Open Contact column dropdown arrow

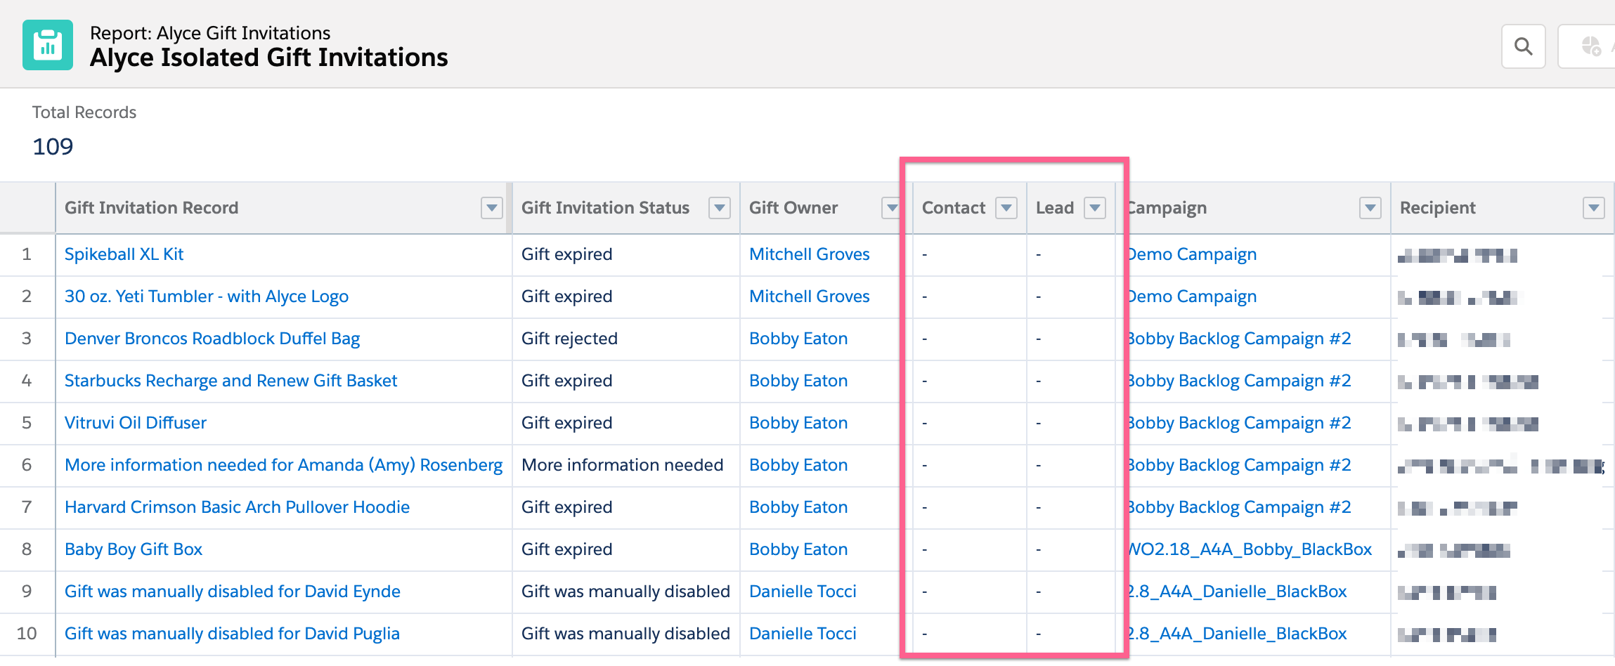point(1006,208)
